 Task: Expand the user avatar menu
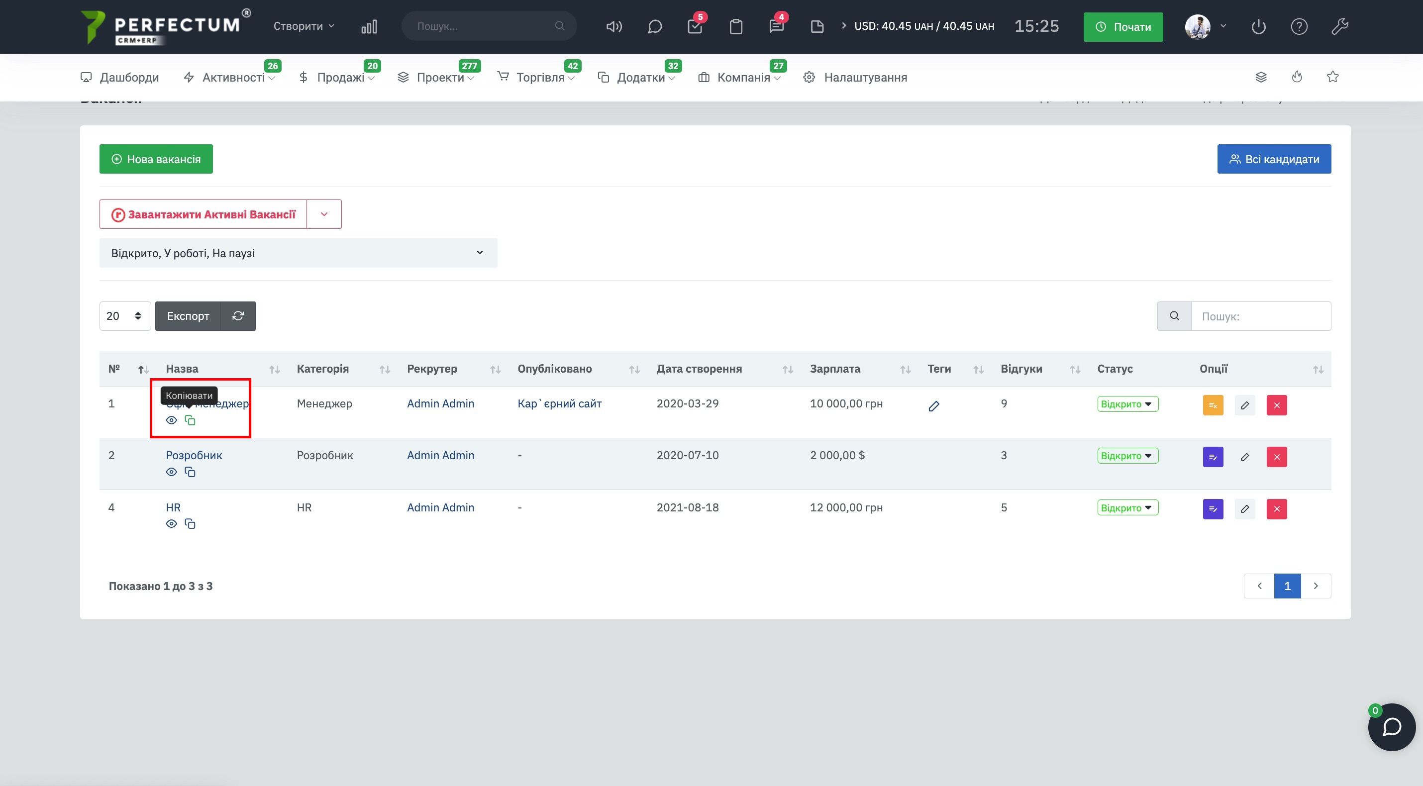(x=1206, y=26)
